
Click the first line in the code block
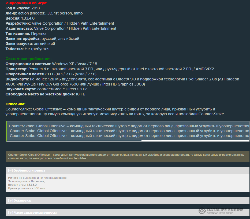pos(129,126)
